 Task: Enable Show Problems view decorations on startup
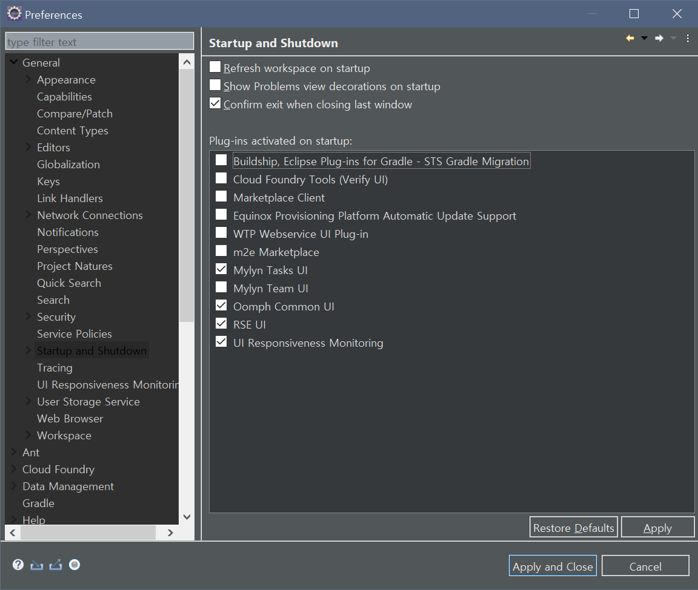coord(215,85)
